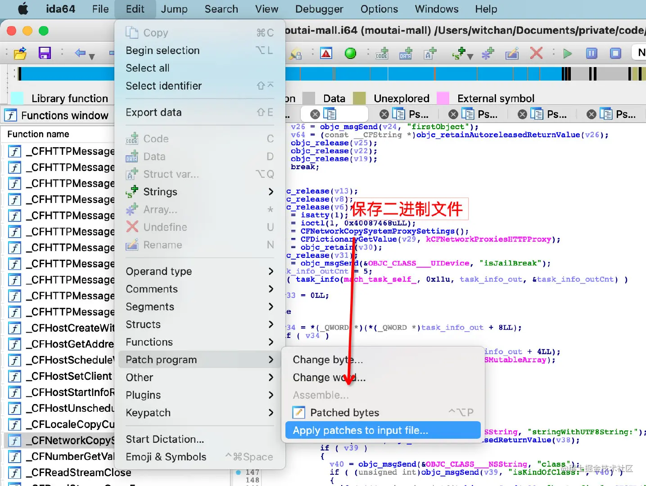
Task: Close the active pseudocode tab
Action: tap(316, 114)
